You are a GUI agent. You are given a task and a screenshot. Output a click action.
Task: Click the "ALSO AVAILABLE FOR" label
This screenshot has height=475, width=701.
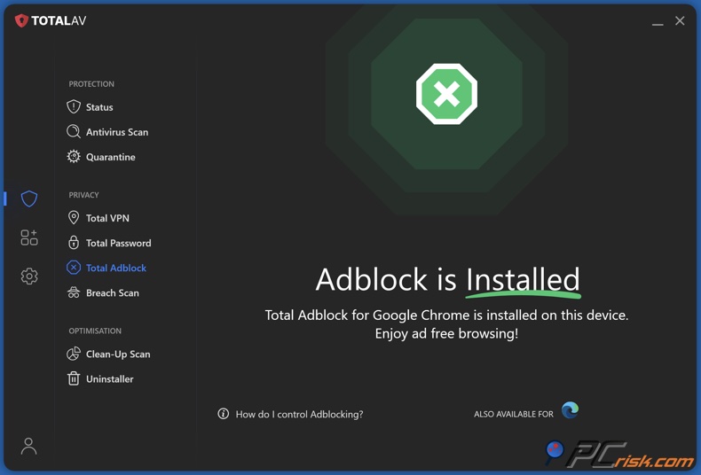pos(513,414)
